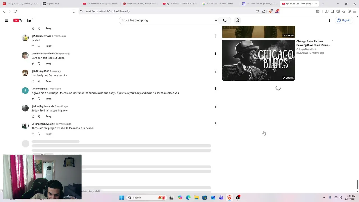Open action menu for @michaelsnowden5079's comment

pyautogui.click(x=215, y=54)
